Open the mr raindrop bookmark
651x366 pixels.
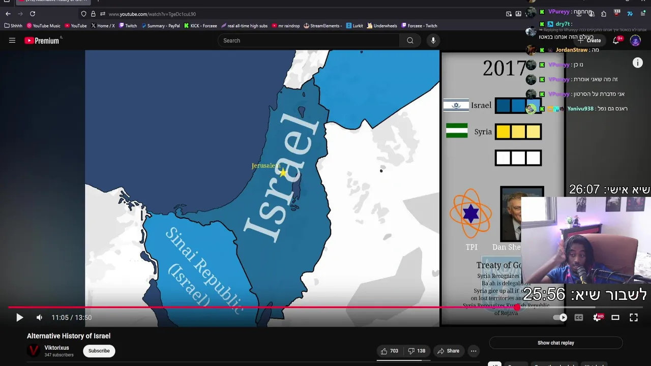click(x=286, y=25)
